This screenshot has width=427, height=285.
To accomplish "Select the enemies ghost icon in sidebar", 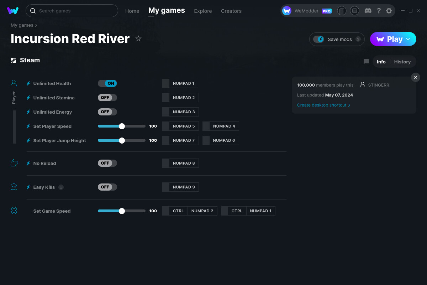I will click(x=14, y=187).
